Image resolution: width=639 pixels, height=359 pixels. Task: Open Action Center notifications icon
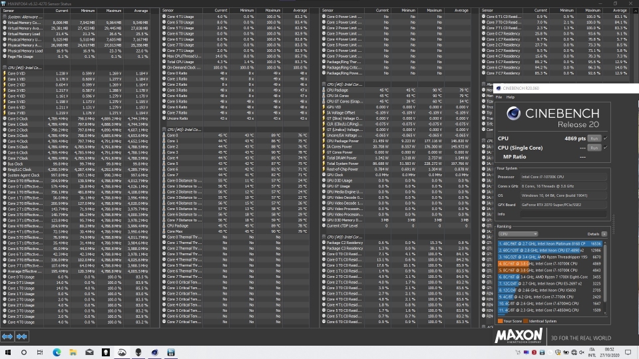(x=628, y=352)
